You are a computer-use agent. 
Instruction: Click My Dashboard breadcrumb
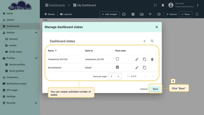[85, 5]
